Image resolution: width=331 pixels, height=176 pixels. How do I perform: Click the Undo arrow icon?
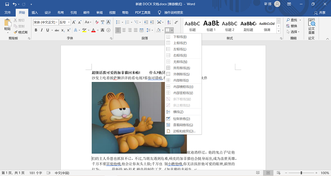[15, 4]
